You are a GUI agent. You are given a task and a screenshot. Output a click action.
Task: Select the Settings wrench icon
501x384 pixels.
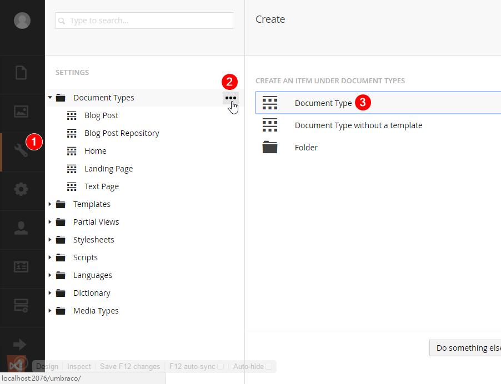click(x=21, y=150)
